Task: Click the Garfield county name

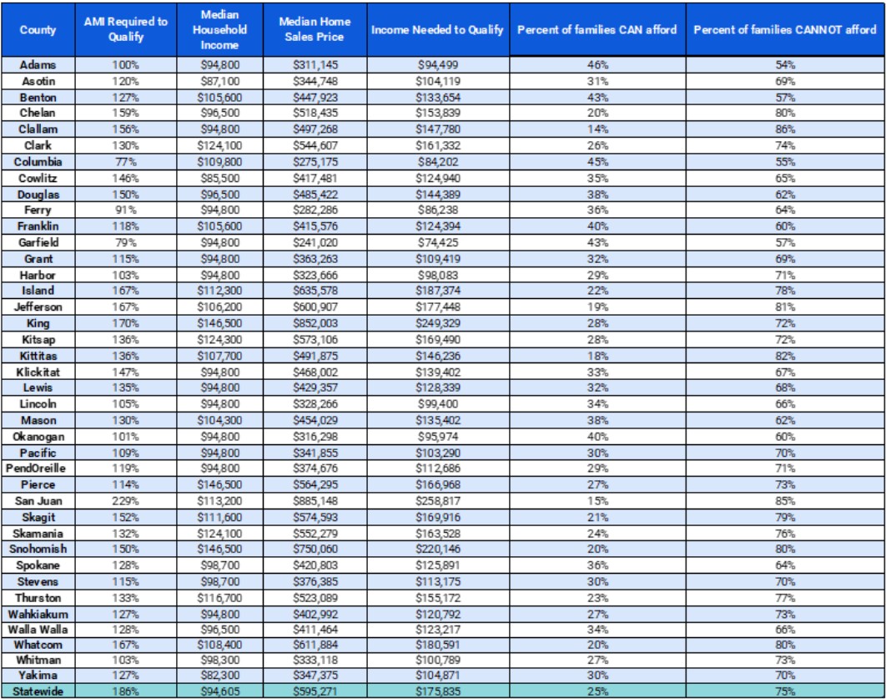Action: (38, 243)
